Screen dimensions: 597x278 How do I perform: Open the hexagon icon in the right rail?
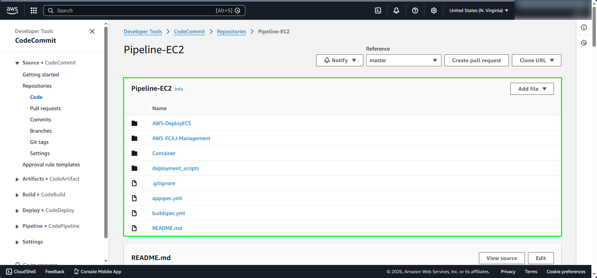coord(584,43)
